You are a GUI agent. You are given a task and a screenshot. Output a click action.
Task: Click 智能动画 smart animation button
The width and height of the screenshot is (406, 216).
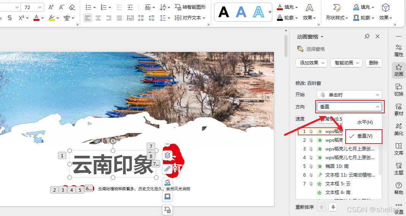point(346,63)
